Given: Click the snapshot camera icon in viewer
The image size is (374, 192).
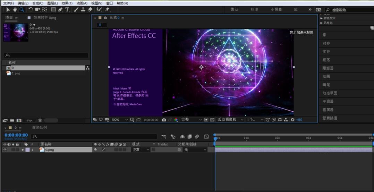Looking at the screenshot, I should (164, 120).
